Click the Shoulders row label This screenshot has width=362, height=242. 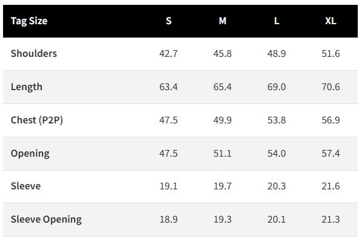click(34, 54)
